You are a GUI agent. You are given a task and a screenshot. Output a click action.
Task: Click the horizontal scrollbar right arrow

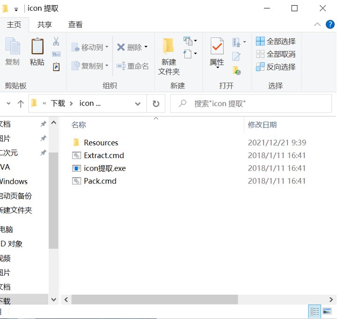coord(331,299)
